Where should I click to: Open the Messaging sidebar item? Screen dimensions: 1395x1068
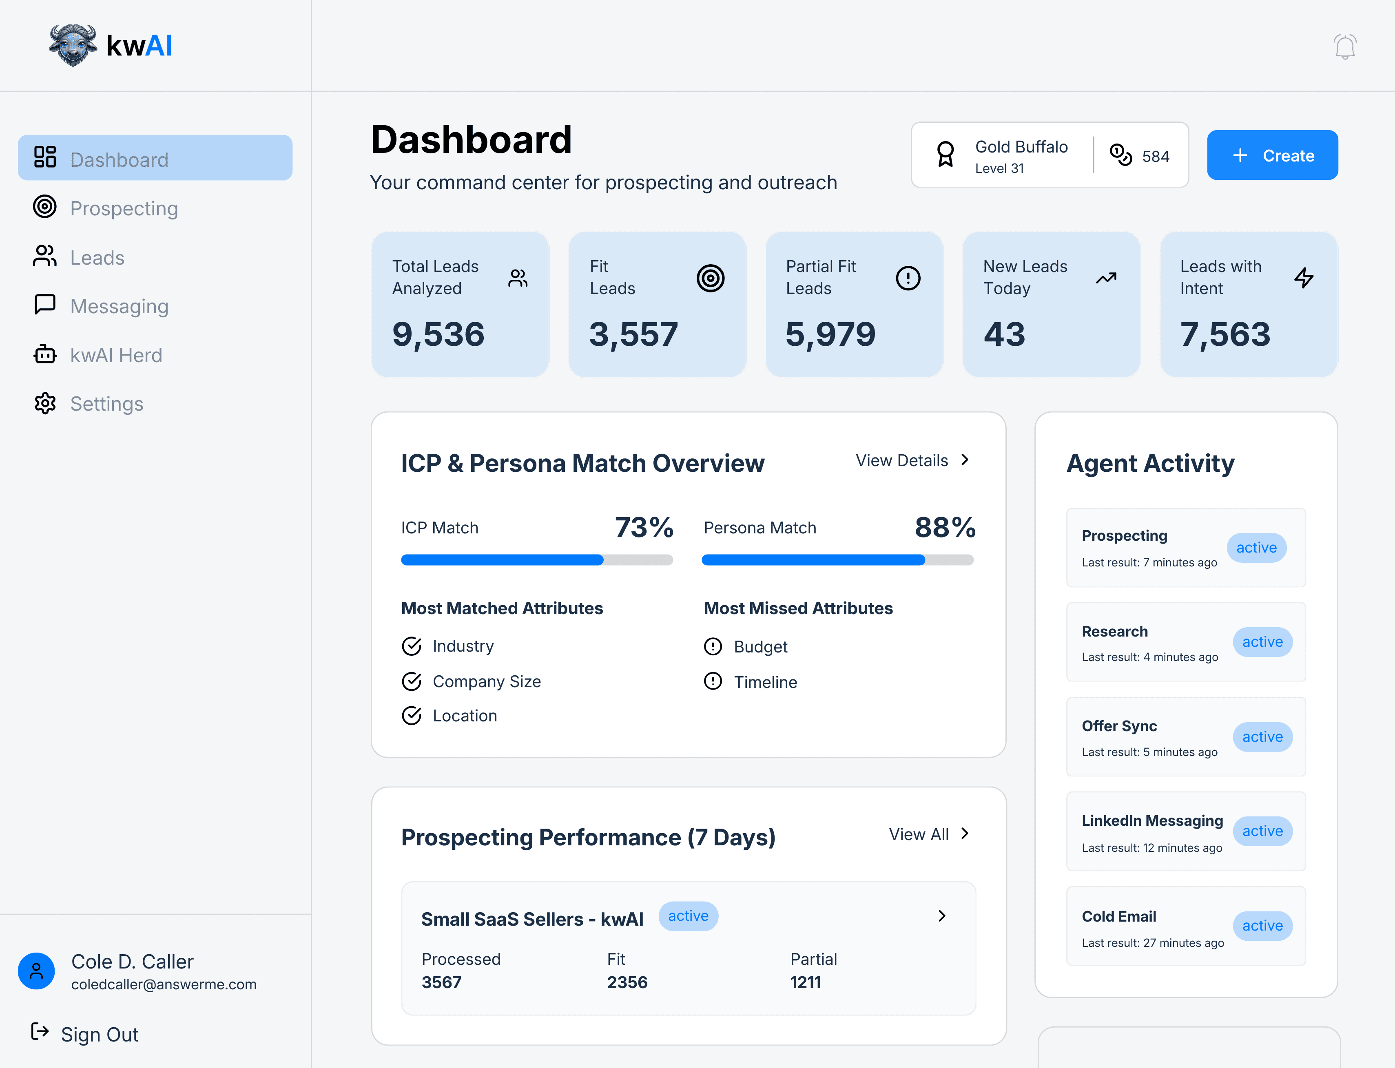(x=119, y=306)
